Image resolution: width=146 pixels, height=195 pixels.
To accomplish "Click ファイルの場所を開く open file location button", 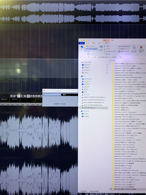I will coord(134,49).
